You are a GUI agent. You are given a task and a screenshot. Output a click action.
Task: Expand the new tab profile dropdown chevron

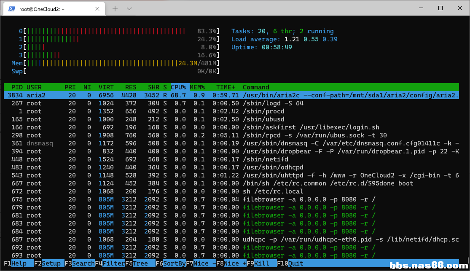[x=129, y=8]
